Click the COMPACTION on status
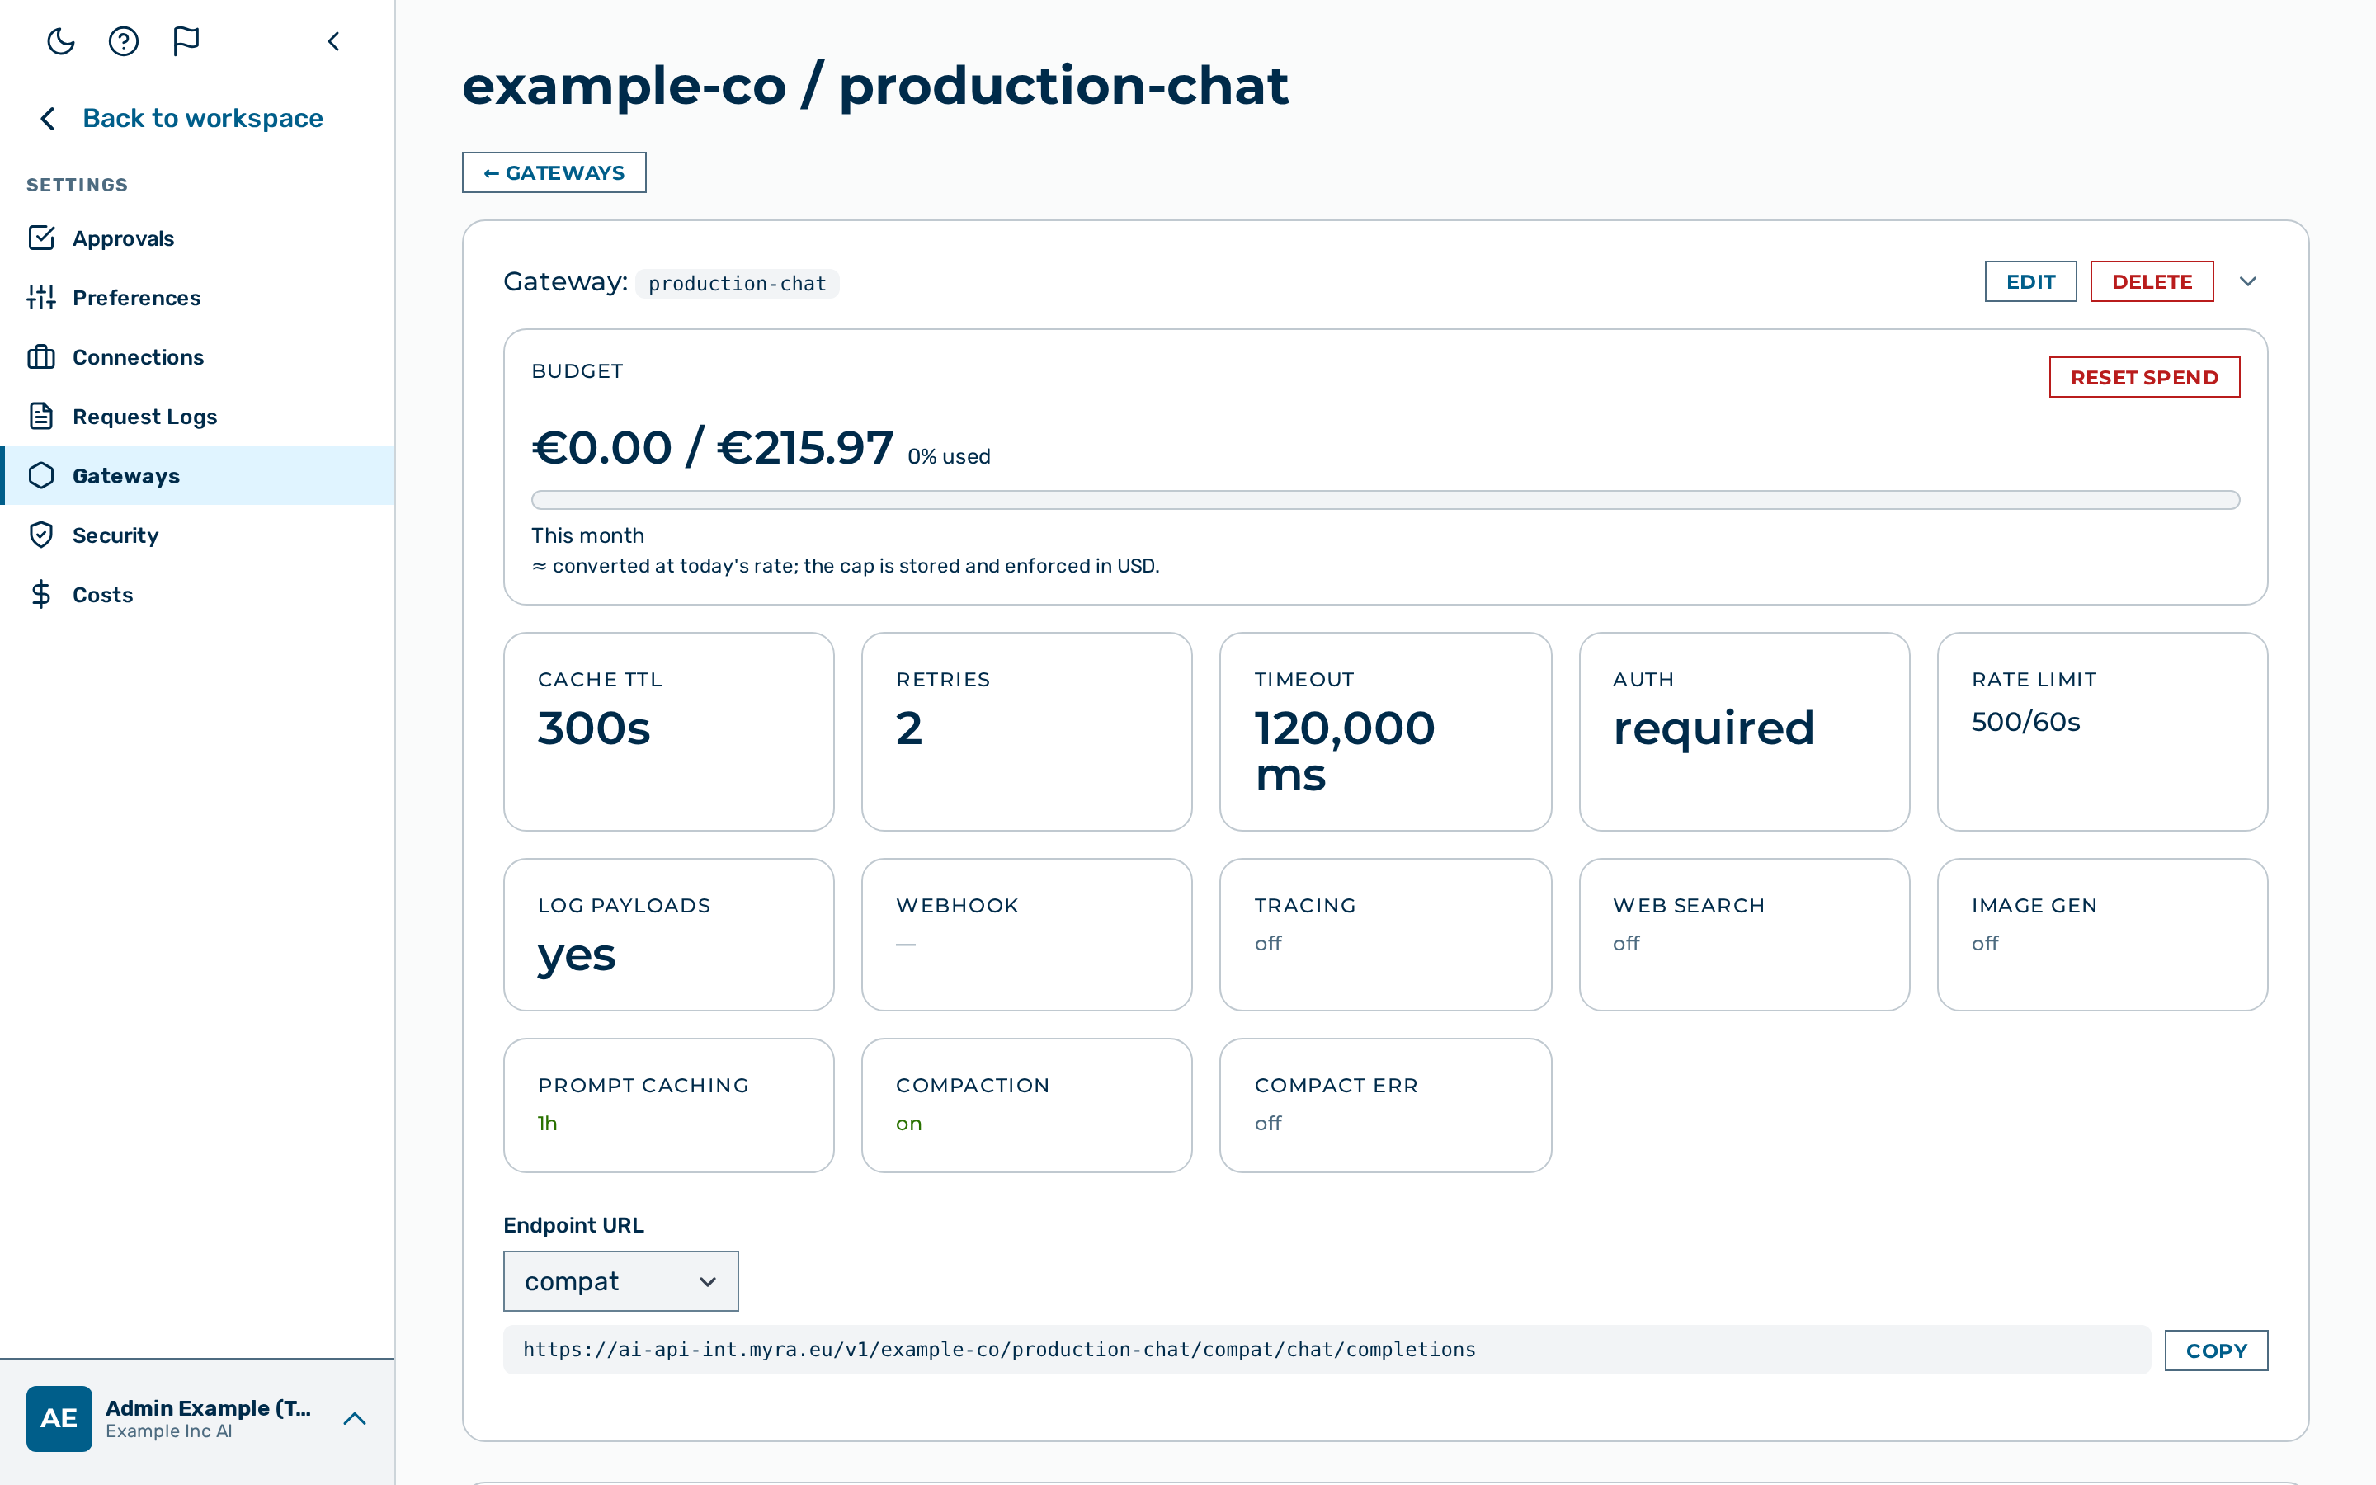 (909, 1124)
